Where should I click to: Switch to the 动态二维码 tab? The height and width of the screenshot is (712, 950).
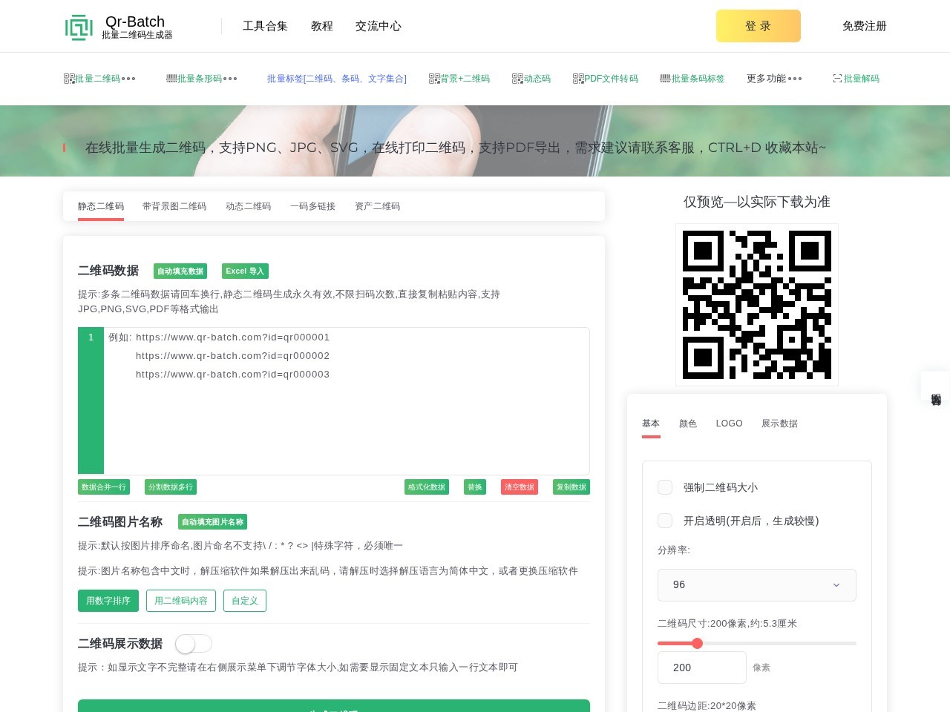coord(248,206)
